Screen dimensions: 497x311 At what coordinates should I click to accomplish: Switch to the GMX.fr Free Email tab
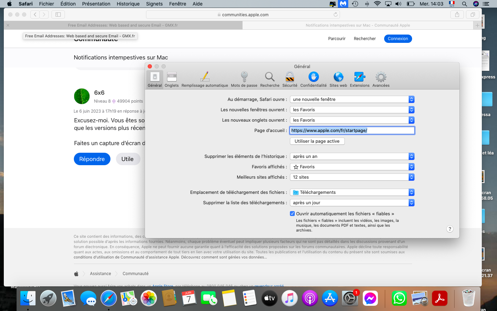point(123,25)
